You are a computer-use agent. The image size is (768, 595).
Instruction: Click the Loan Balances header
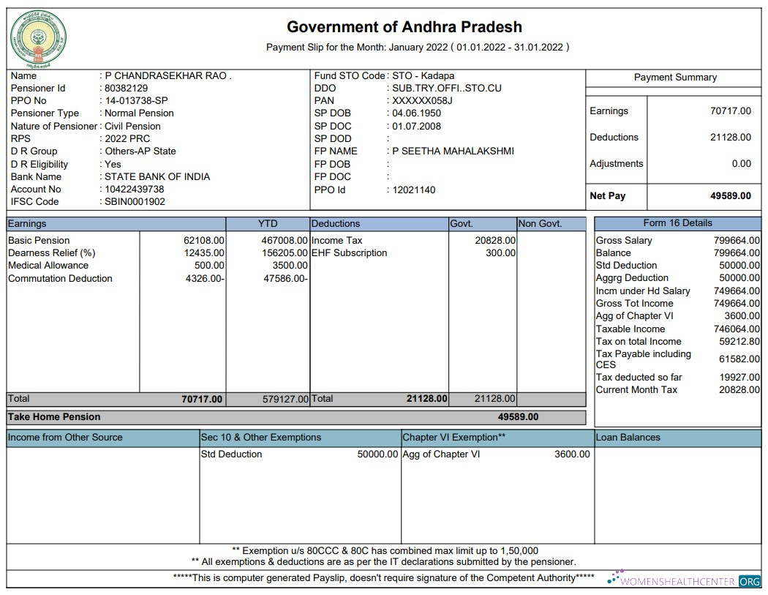tap(629, 437)
